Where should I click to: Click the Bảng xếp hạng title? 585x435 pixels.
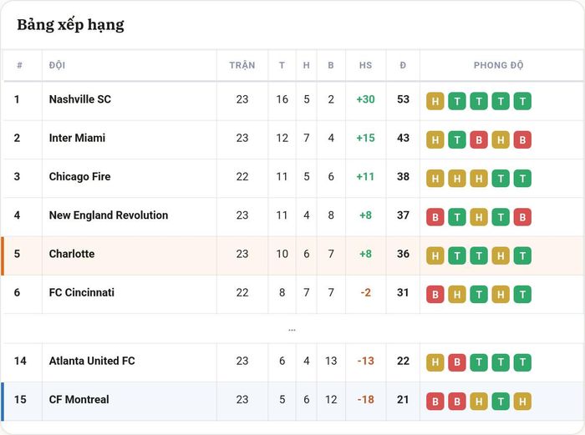(x=70, y=25)
